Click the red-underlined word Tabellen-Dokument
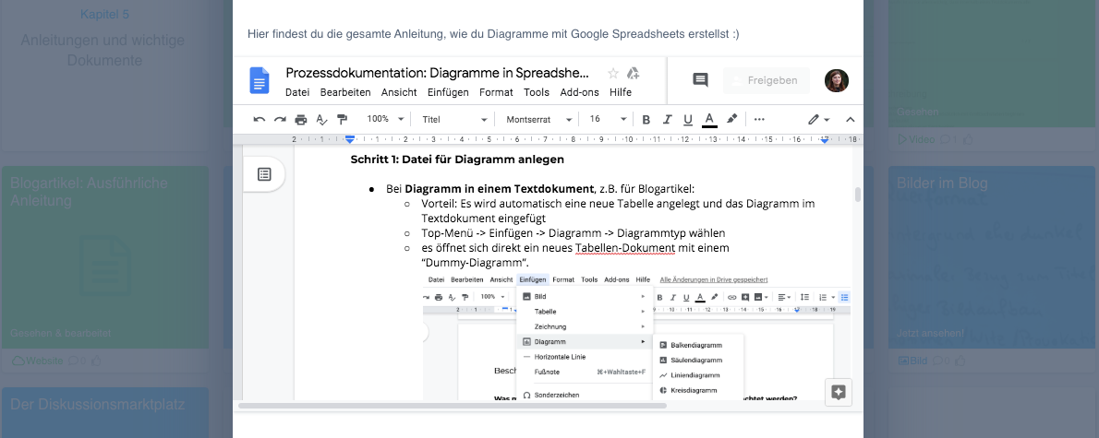The image size is (1099, 438). pos(625,248)
